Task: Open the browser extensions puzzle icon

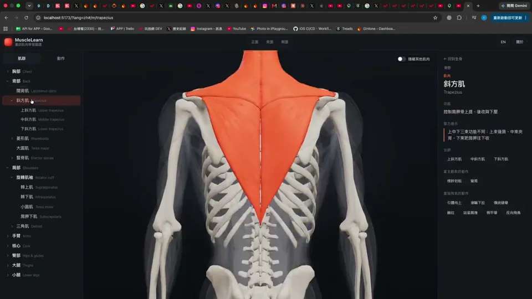Action: pyautogui.click(x=459, y=18)
